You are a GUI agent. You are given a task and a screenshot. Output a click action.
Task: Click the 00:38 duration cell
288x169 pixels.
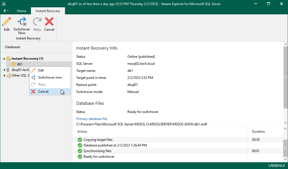[256, 140]
